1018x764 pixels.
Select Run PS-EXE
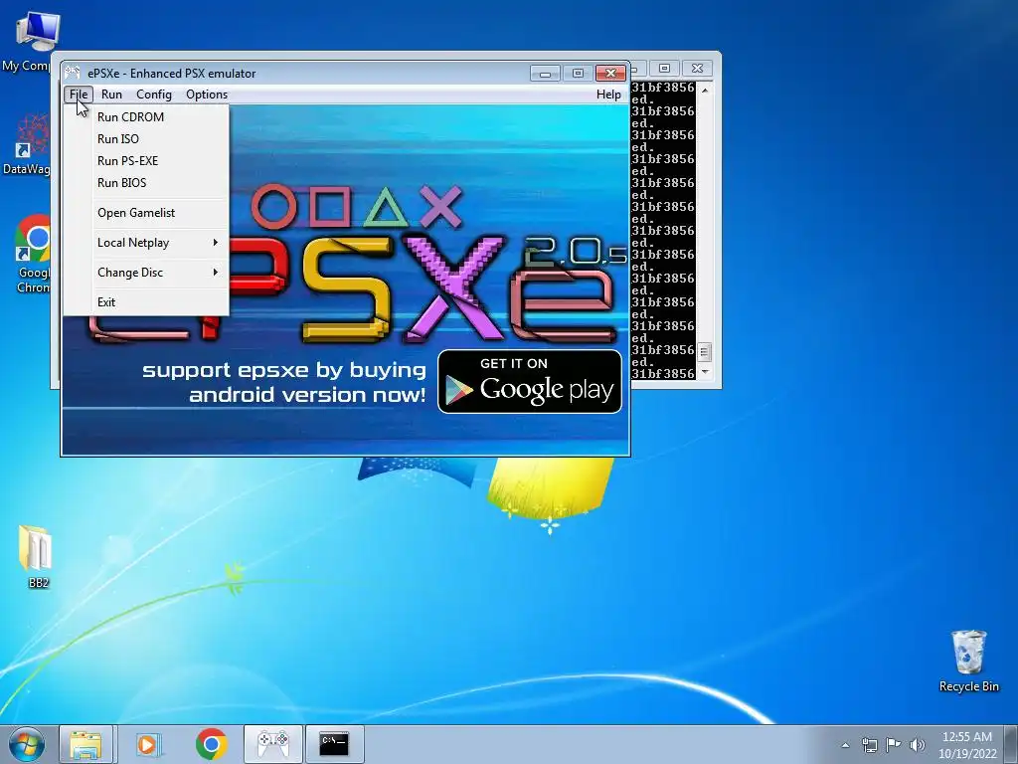pyautogui.click(x=146, y=161)
